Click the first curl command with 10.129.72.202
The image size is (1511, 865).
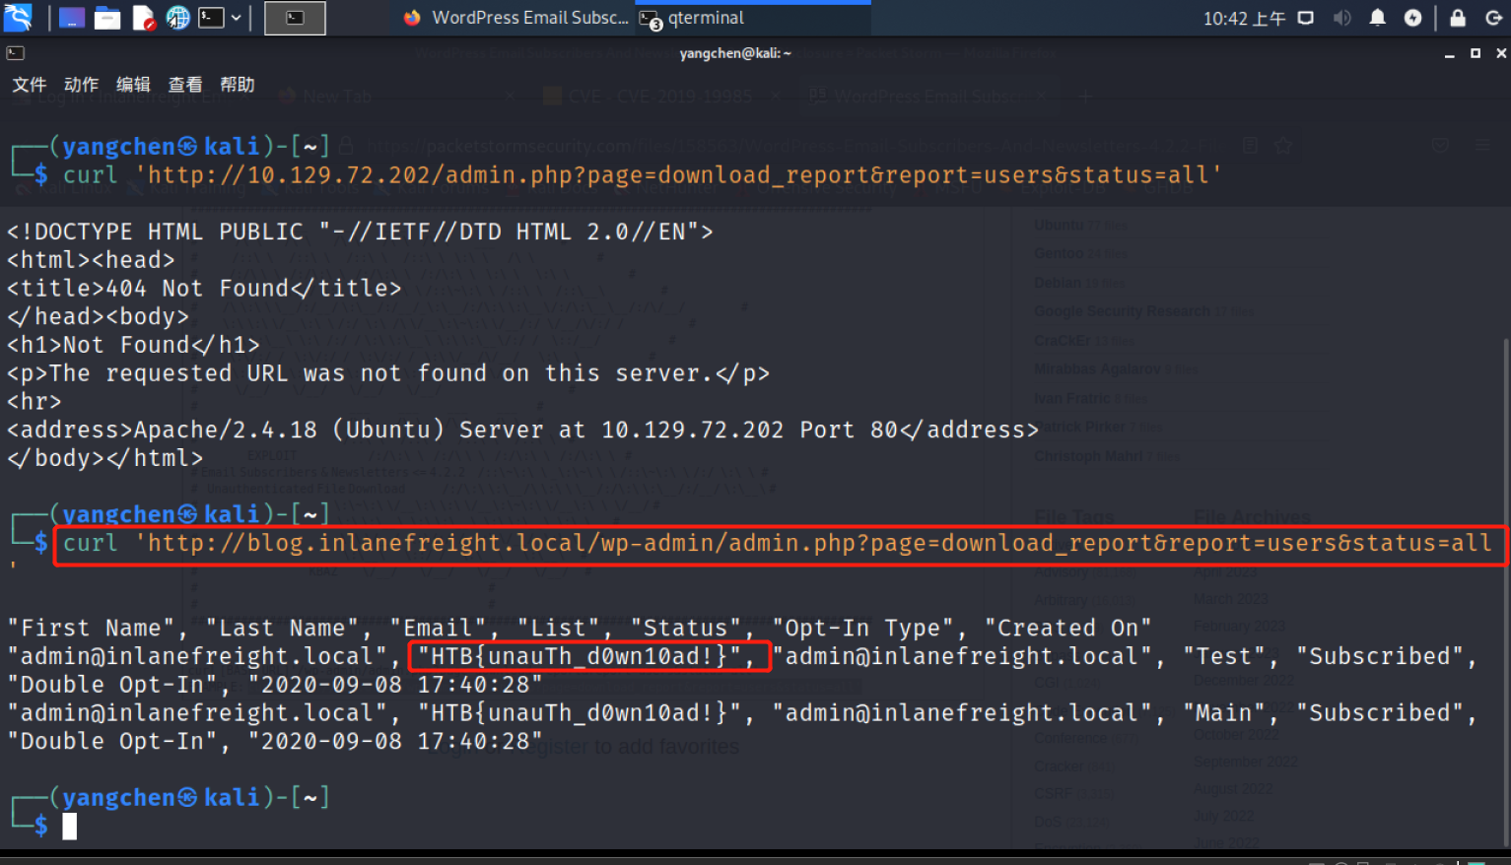click(x=643, y=175)
